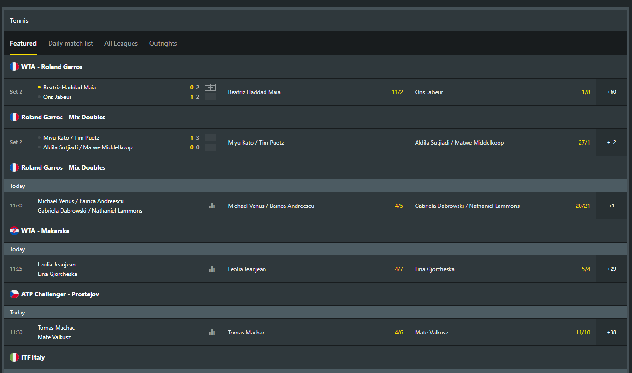Open live court view for Haddad Maia match
This screenshot has height=373, width=632.
(210, 88)
